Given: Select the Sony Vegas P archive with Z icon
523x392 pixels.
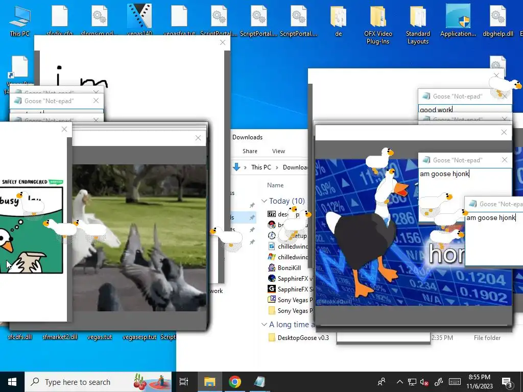Looking at the screenshot, I should point(290,300).
